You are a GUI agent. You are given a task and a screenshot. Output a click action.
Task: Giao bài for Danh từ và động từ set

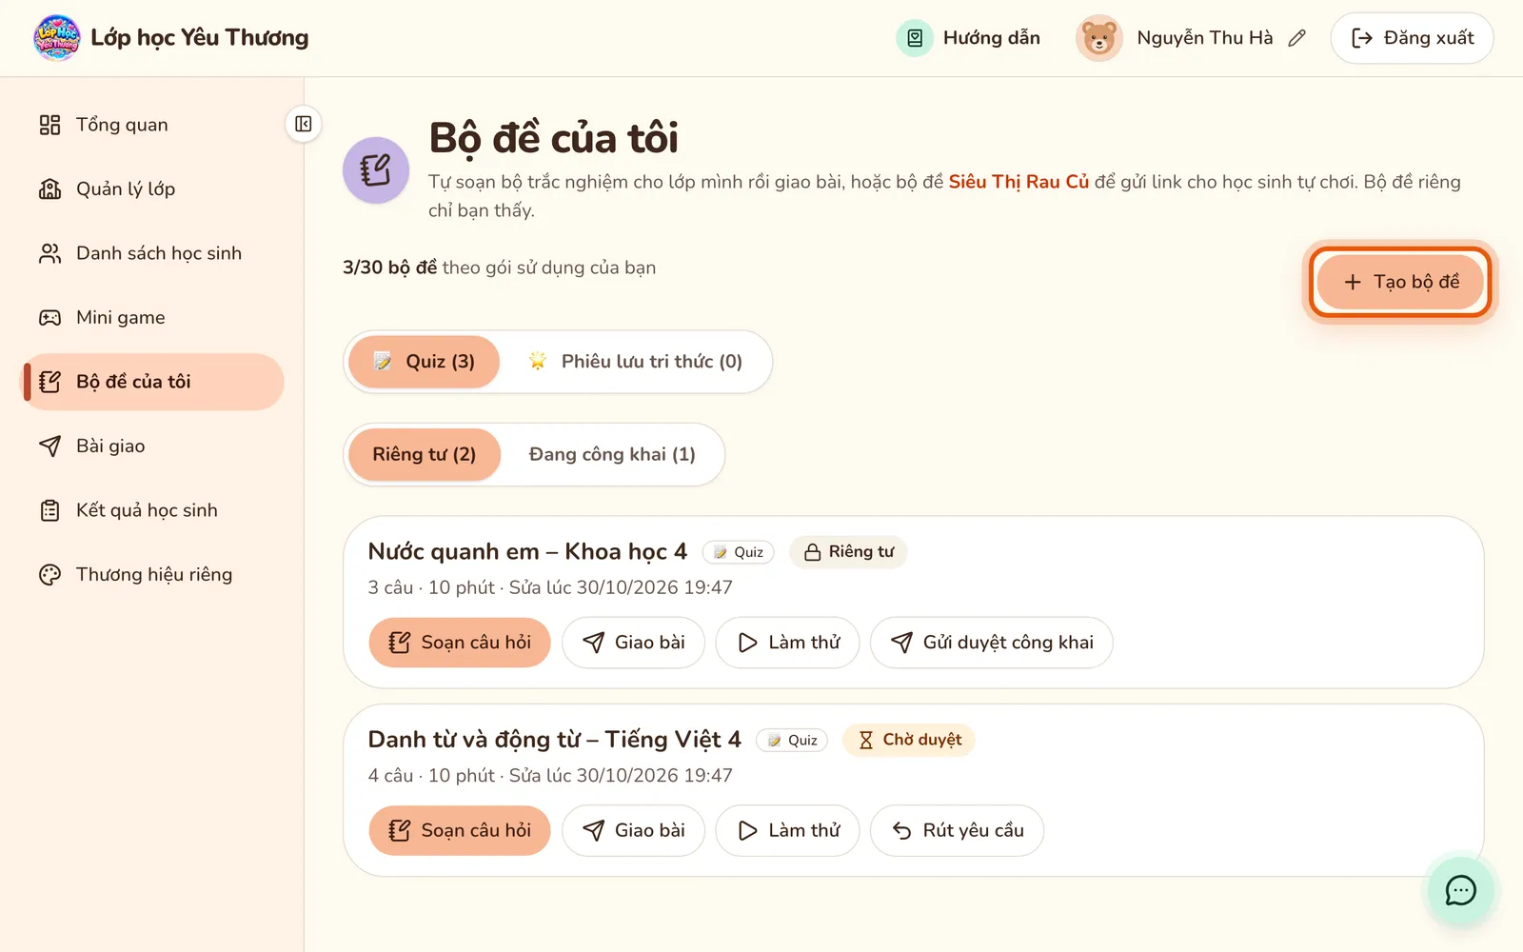(x=633, y=831)
